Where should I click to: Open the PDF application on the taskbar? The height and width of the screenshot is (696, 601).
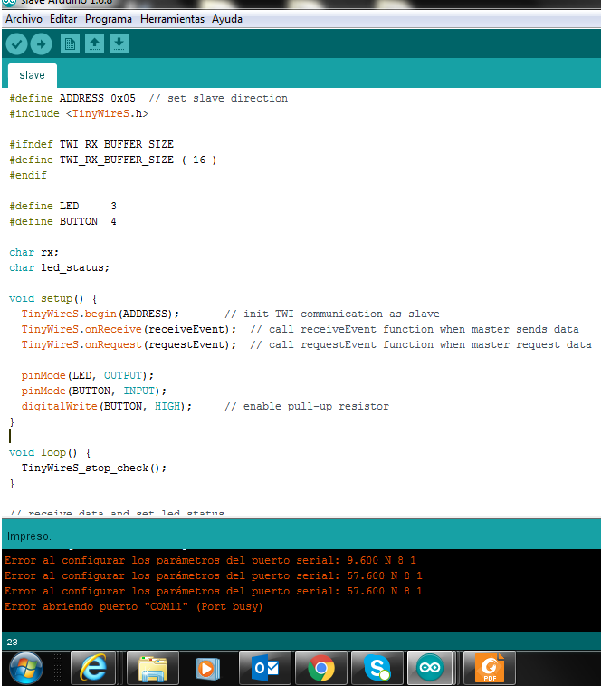[x=490, y=669]
